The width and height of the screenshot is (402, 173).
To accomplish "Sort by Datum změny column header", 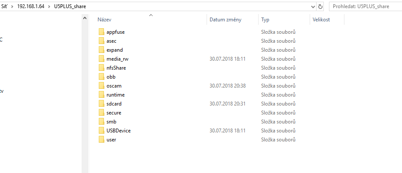I will pyautogui.click(x=225, y=20).
